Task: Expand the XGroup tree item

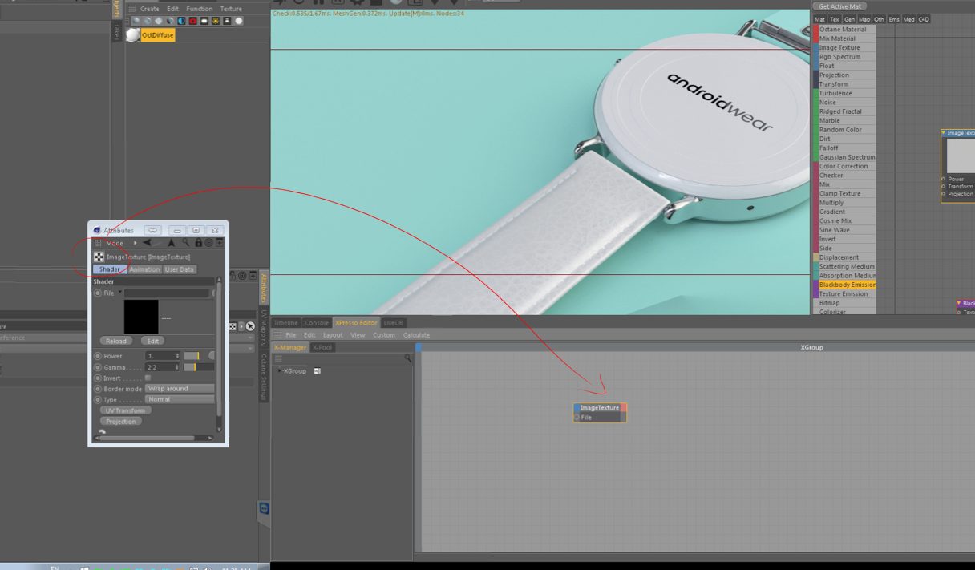Action: pyautogui.click(x=279, y=371)
